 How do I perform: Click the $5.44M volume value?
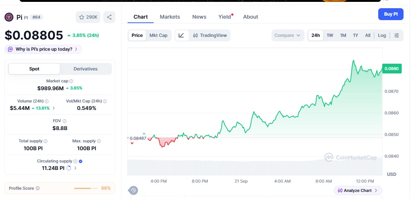click(20, 108)
